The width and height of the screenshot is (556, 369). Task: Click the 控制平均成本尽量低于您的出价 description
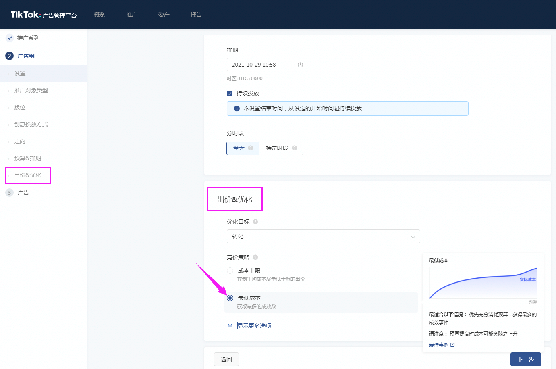(271, 279)
